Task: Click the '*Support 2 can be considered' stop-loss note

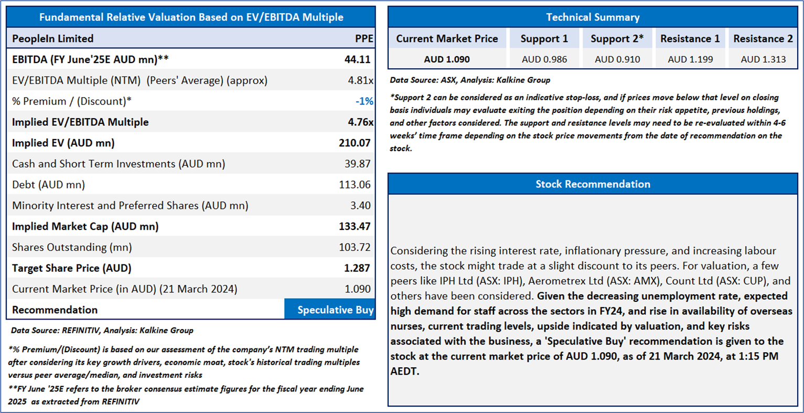Action: (586, 123)
